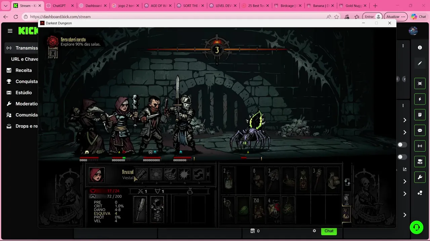430x241 pixels.
Task: Expand the first chevron in Kick panel
Action: click(x=405, y=120)
